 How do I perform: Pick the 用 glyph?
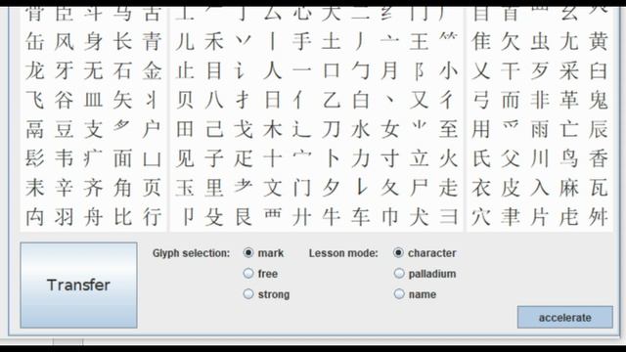pos(481,129)
